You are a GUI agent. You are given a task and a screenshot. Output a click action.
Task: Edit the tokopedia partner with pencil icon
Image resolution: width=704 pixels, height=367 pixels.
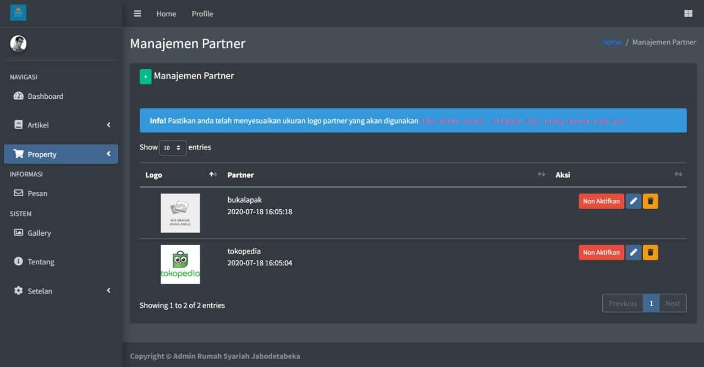click(x=633, y=253)
